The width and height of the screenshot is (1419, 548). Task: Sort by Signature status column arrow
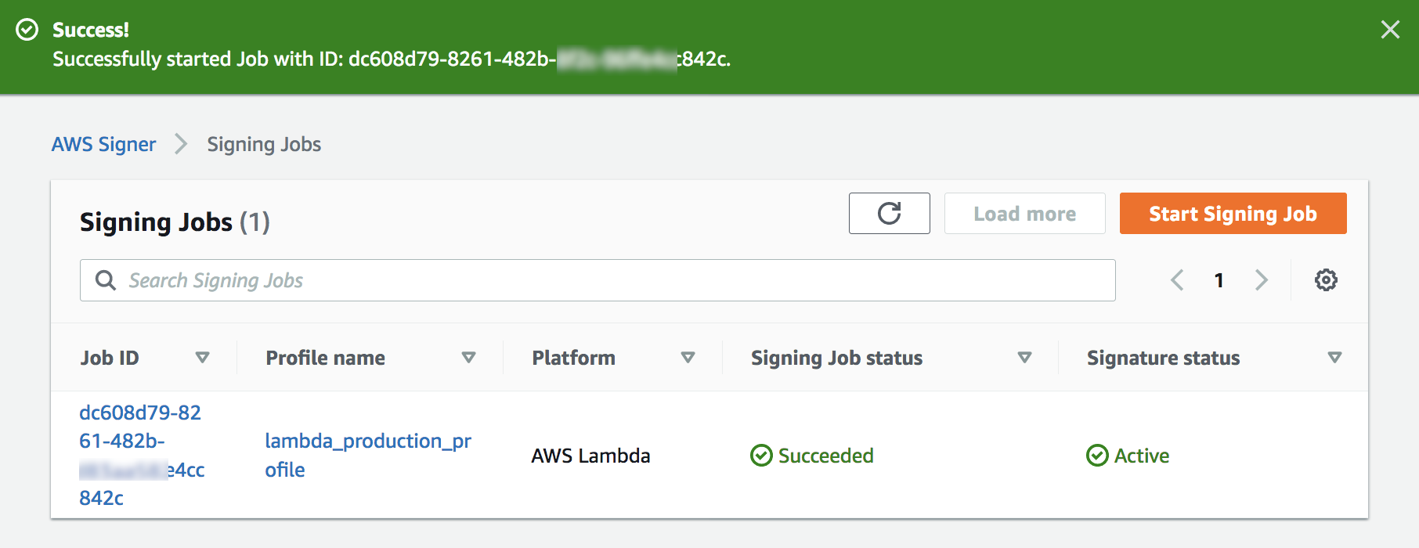(1334, 358)
